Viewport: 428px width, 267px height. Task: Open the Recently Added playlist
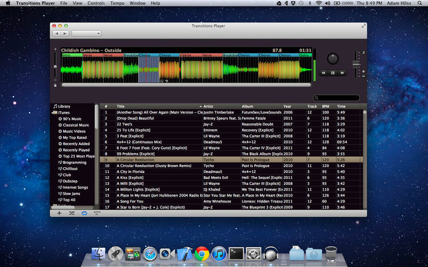pyautogui.click(x=74, y=144)
